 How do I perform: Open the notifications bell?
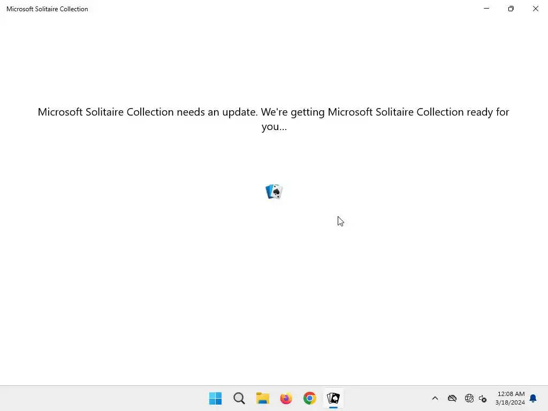(x=533, y=398)
